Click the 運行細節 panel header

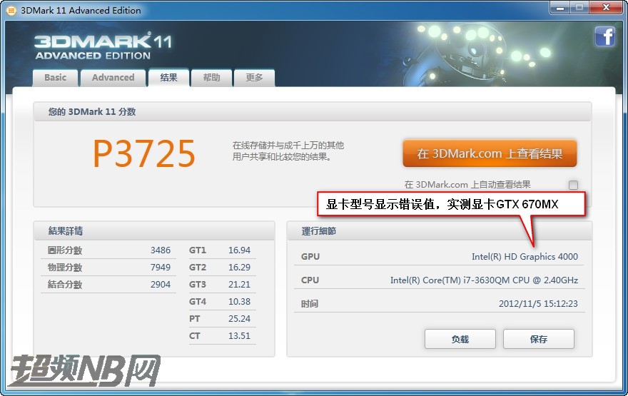point(440,231)
